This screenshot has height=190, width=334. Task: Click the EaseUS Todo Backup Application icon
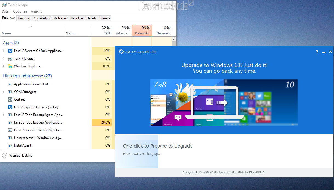coord(10,122)
